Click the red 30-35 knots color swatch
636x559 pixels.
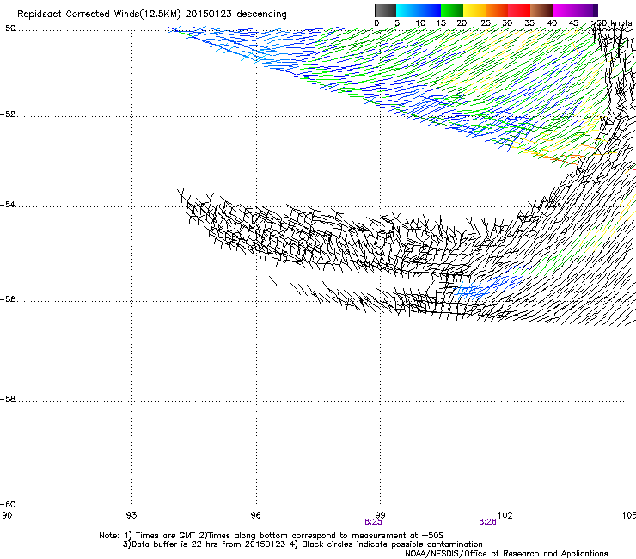click(519, 10)
